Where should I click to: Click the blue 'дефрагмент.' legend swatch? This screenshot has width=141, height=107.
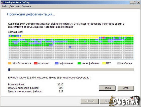(x=57, y=63)
